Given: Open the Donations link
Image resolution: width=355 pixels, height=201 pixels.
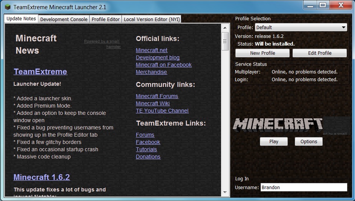Looking at the screenshot, I should 148,157.
